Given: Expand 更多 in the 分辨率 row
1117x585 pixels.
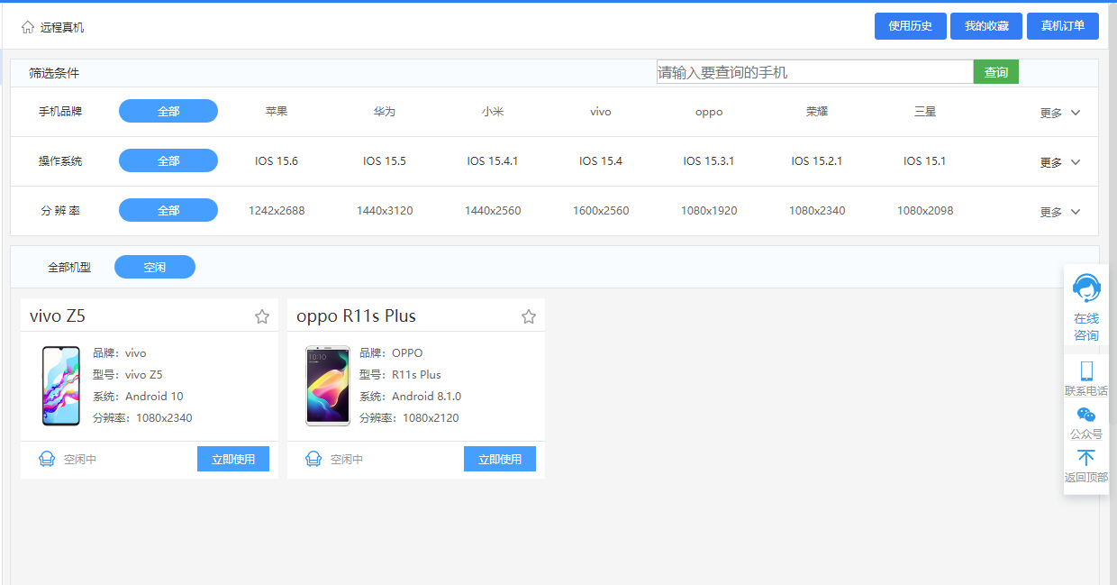Looking at the screenshot, I should click(x=1060, y=212).
